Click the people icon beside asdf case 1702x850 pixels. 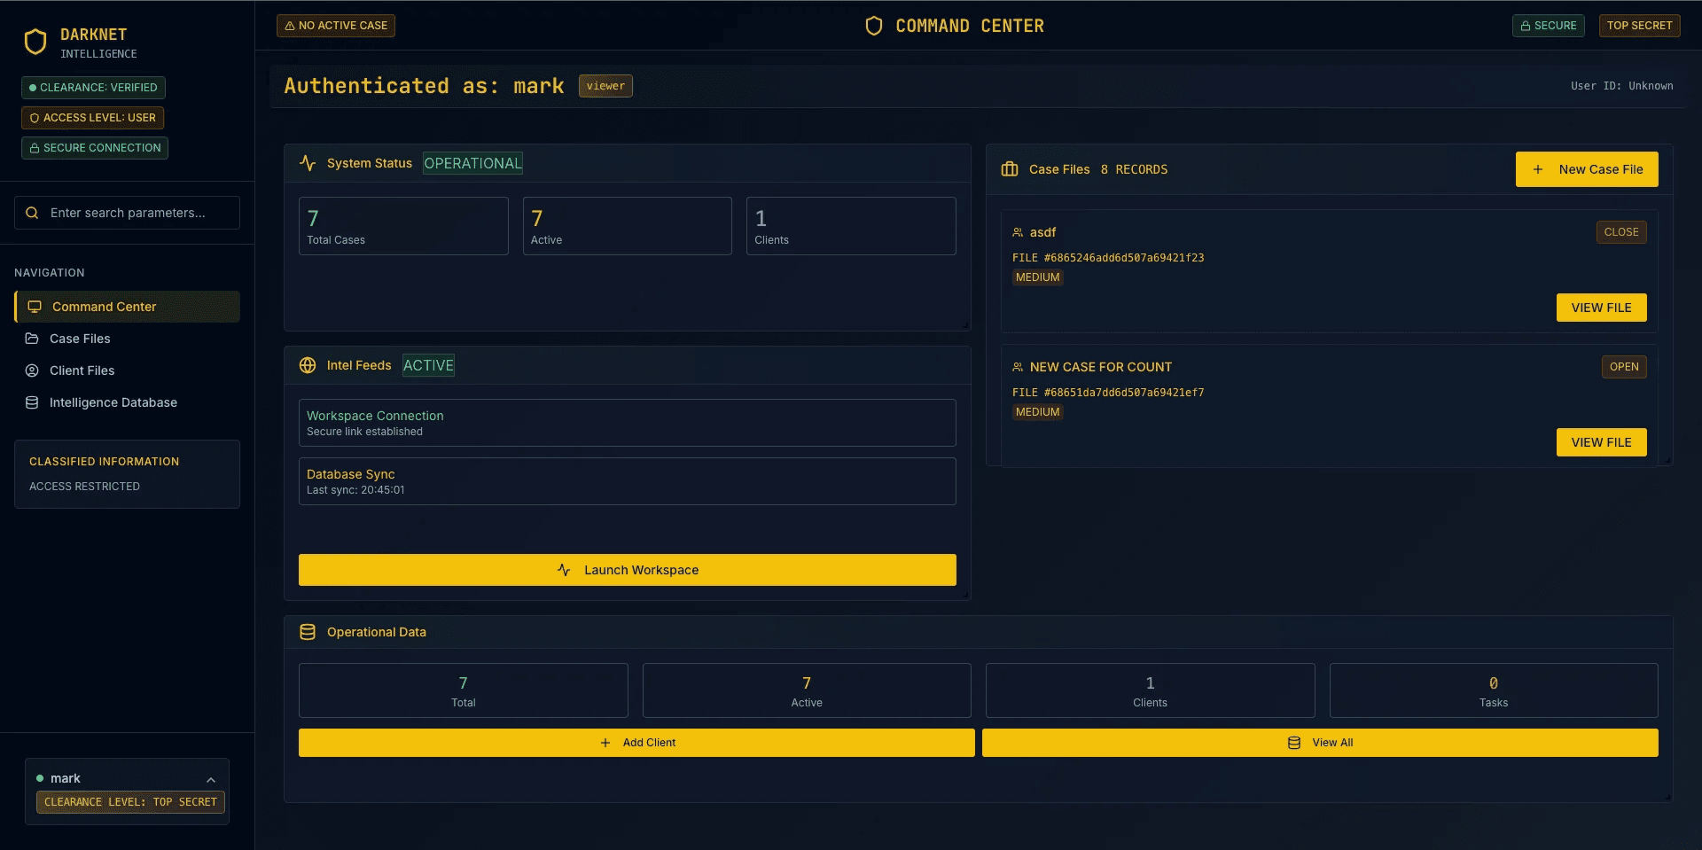(x=1018, y=232)
